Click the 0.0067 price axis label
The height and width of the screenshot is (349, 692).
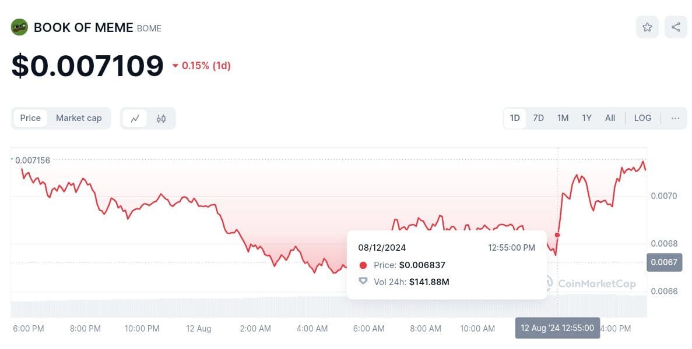click(663, 262)
